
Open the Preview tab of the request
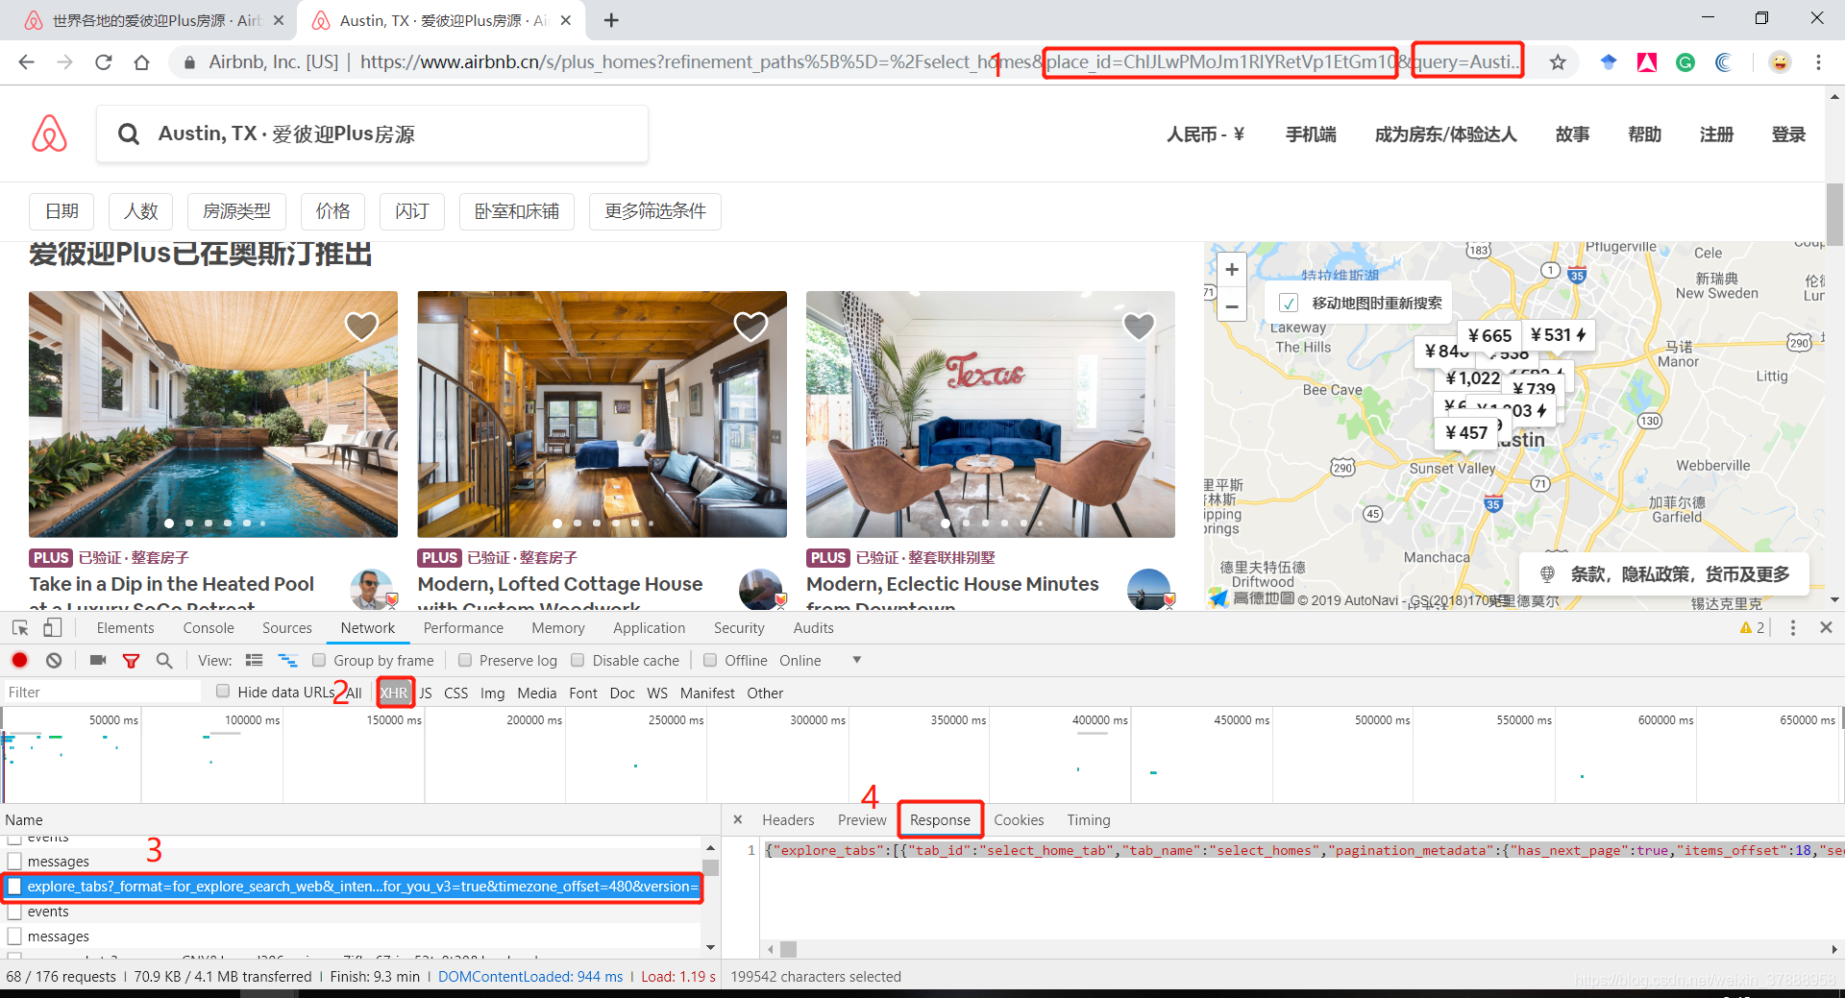[x=862, y=820]
